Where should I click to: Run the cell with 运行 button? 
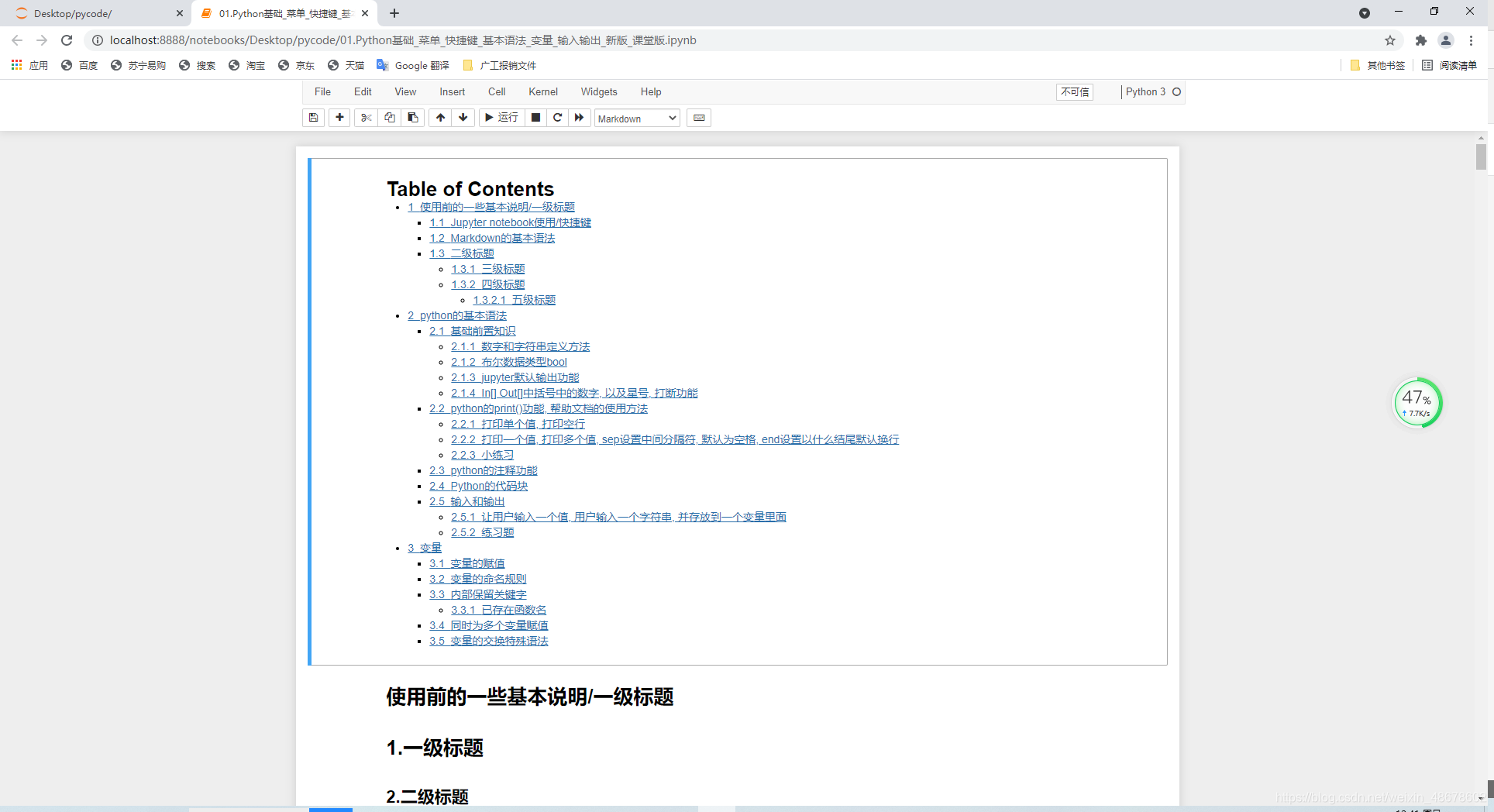pos(501,118)
